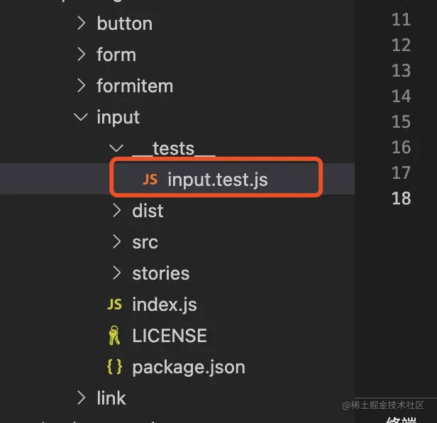Viewport: 437px width, 423px height.
Task: Expand the link folder chevron
Action: click(81, 397)
